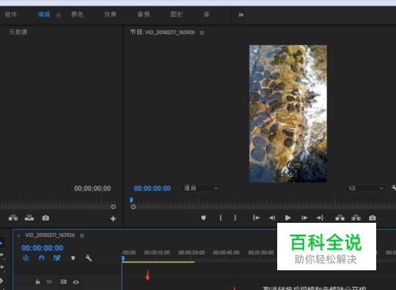Click the video preview in Program monitor
Screen dimensions: 396x290
(x=288, y=114)
